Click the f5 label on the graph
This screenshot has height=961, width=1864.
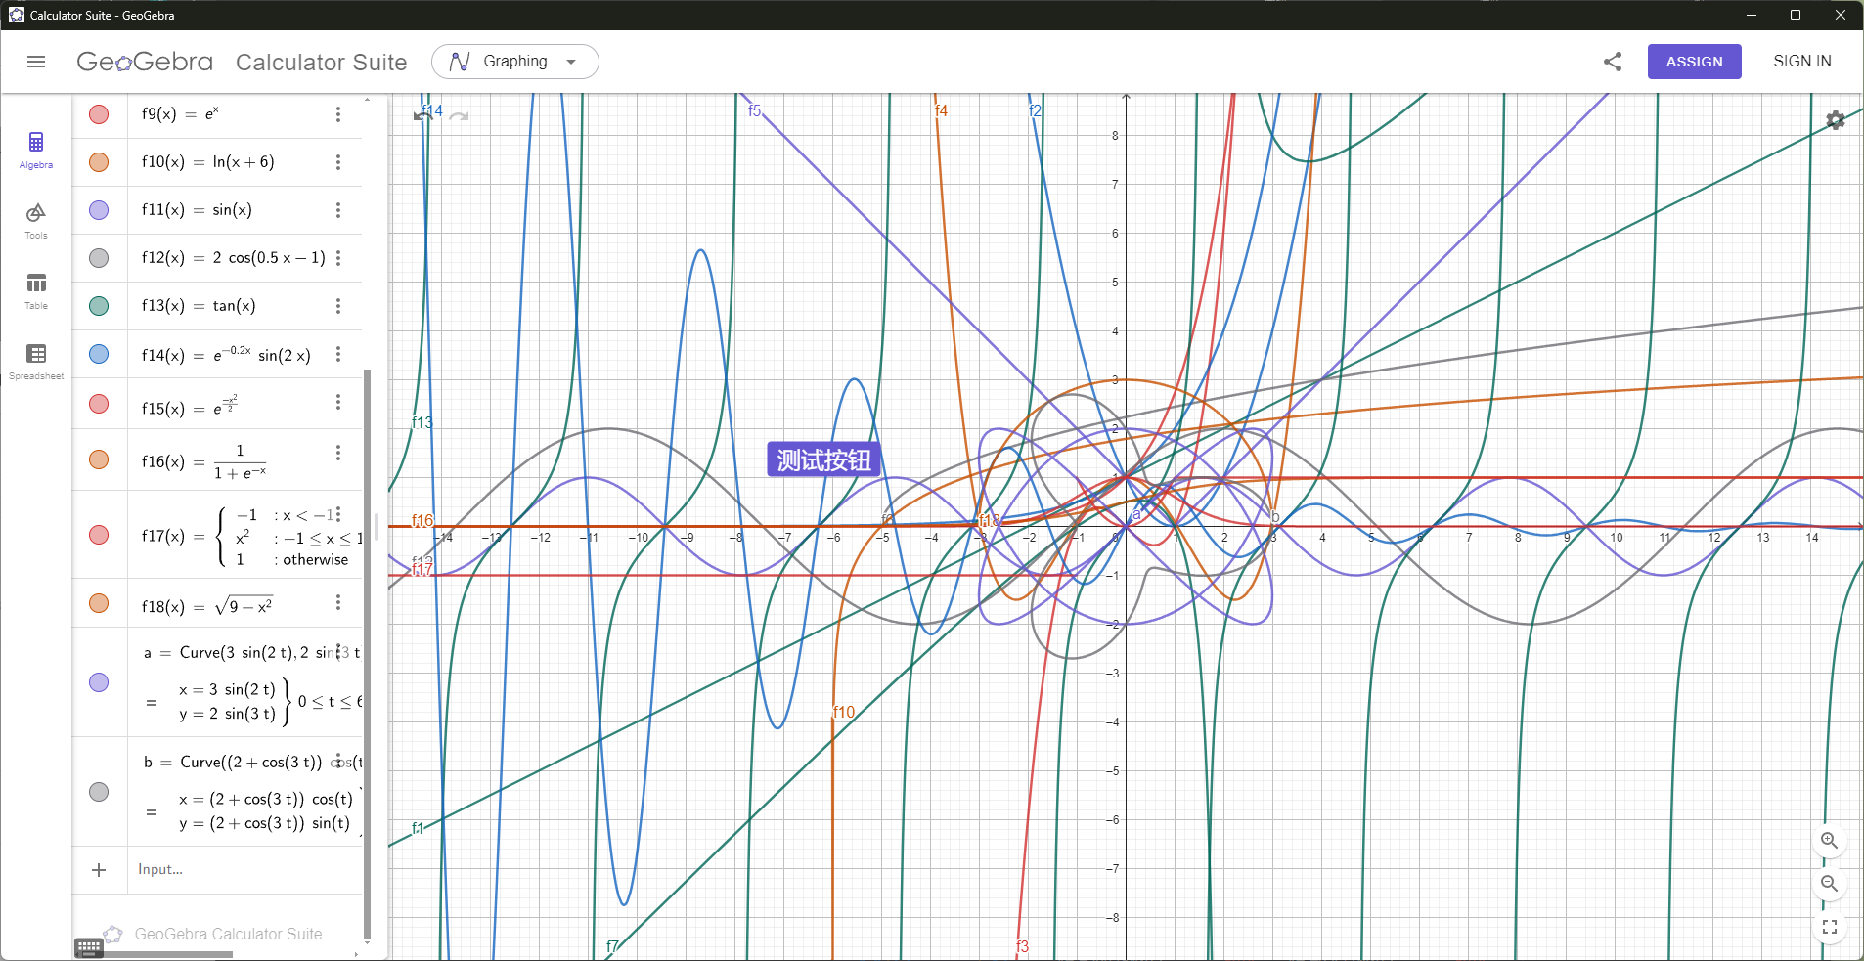tap(754, 110)
